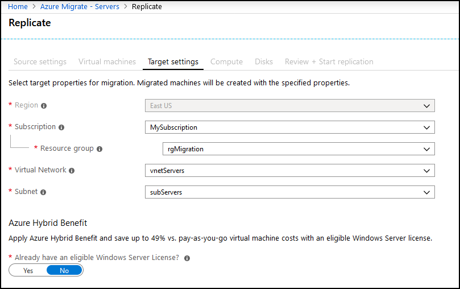
Task: Open the Subscription dropdown showing MySubscription
Action: point(290,127)
